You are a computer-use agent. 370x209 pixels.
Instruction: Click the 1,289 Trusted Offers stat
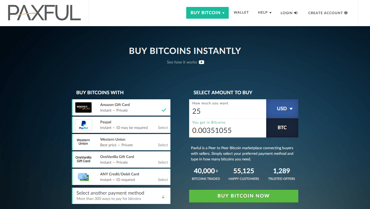(281, 174)
